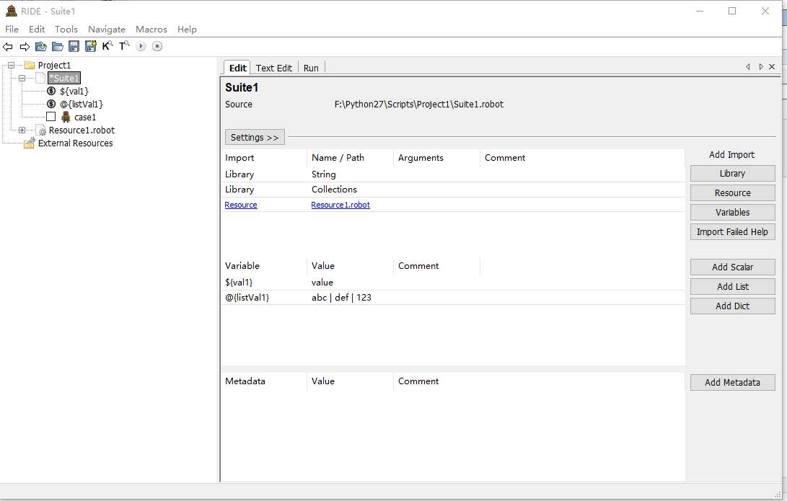Click the Save All toolbar icon

[91, 47]
